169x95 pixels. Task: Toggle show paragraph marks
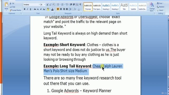click(x=80, y=5)
